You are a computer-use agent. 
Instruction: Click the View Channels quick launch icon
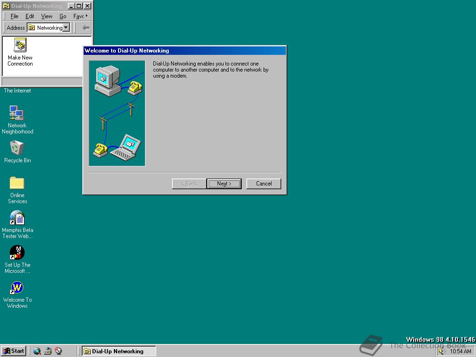58,351
